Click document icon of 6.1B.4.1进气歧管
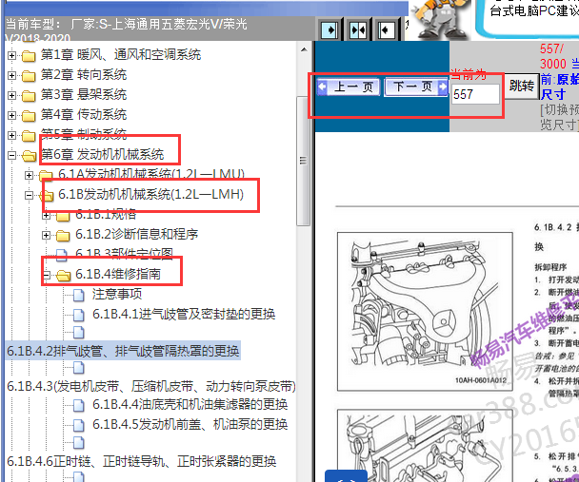Image resolution: width=579 pixels, height=482 pixels. (x=79, y=315)
